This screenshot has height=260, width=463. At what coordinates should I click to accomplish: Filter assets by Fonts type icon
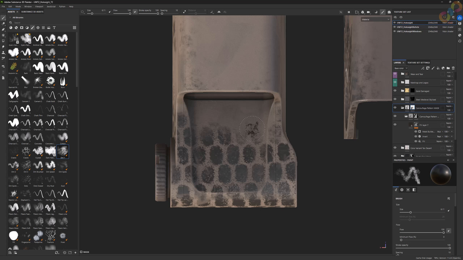[54, 27]
